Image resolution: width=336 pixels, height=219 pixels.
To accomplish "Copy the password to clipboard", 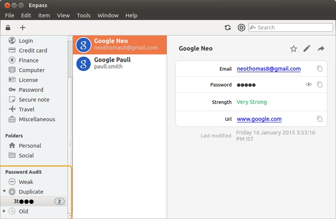I will pos(320,84).
